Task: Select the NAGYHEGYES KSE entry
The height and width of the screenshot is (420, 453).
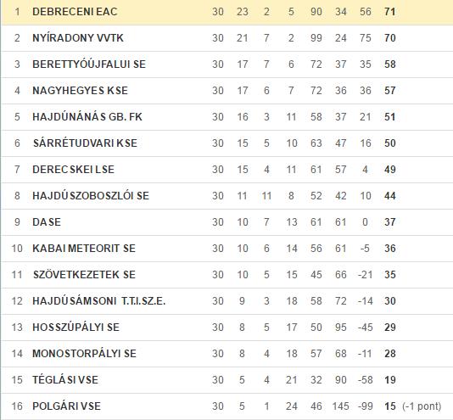Action: (80, 91)
